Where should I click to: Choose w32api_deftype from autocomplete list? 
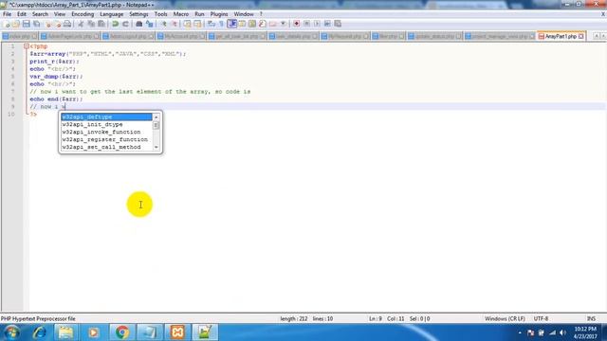tap(106, 117)
